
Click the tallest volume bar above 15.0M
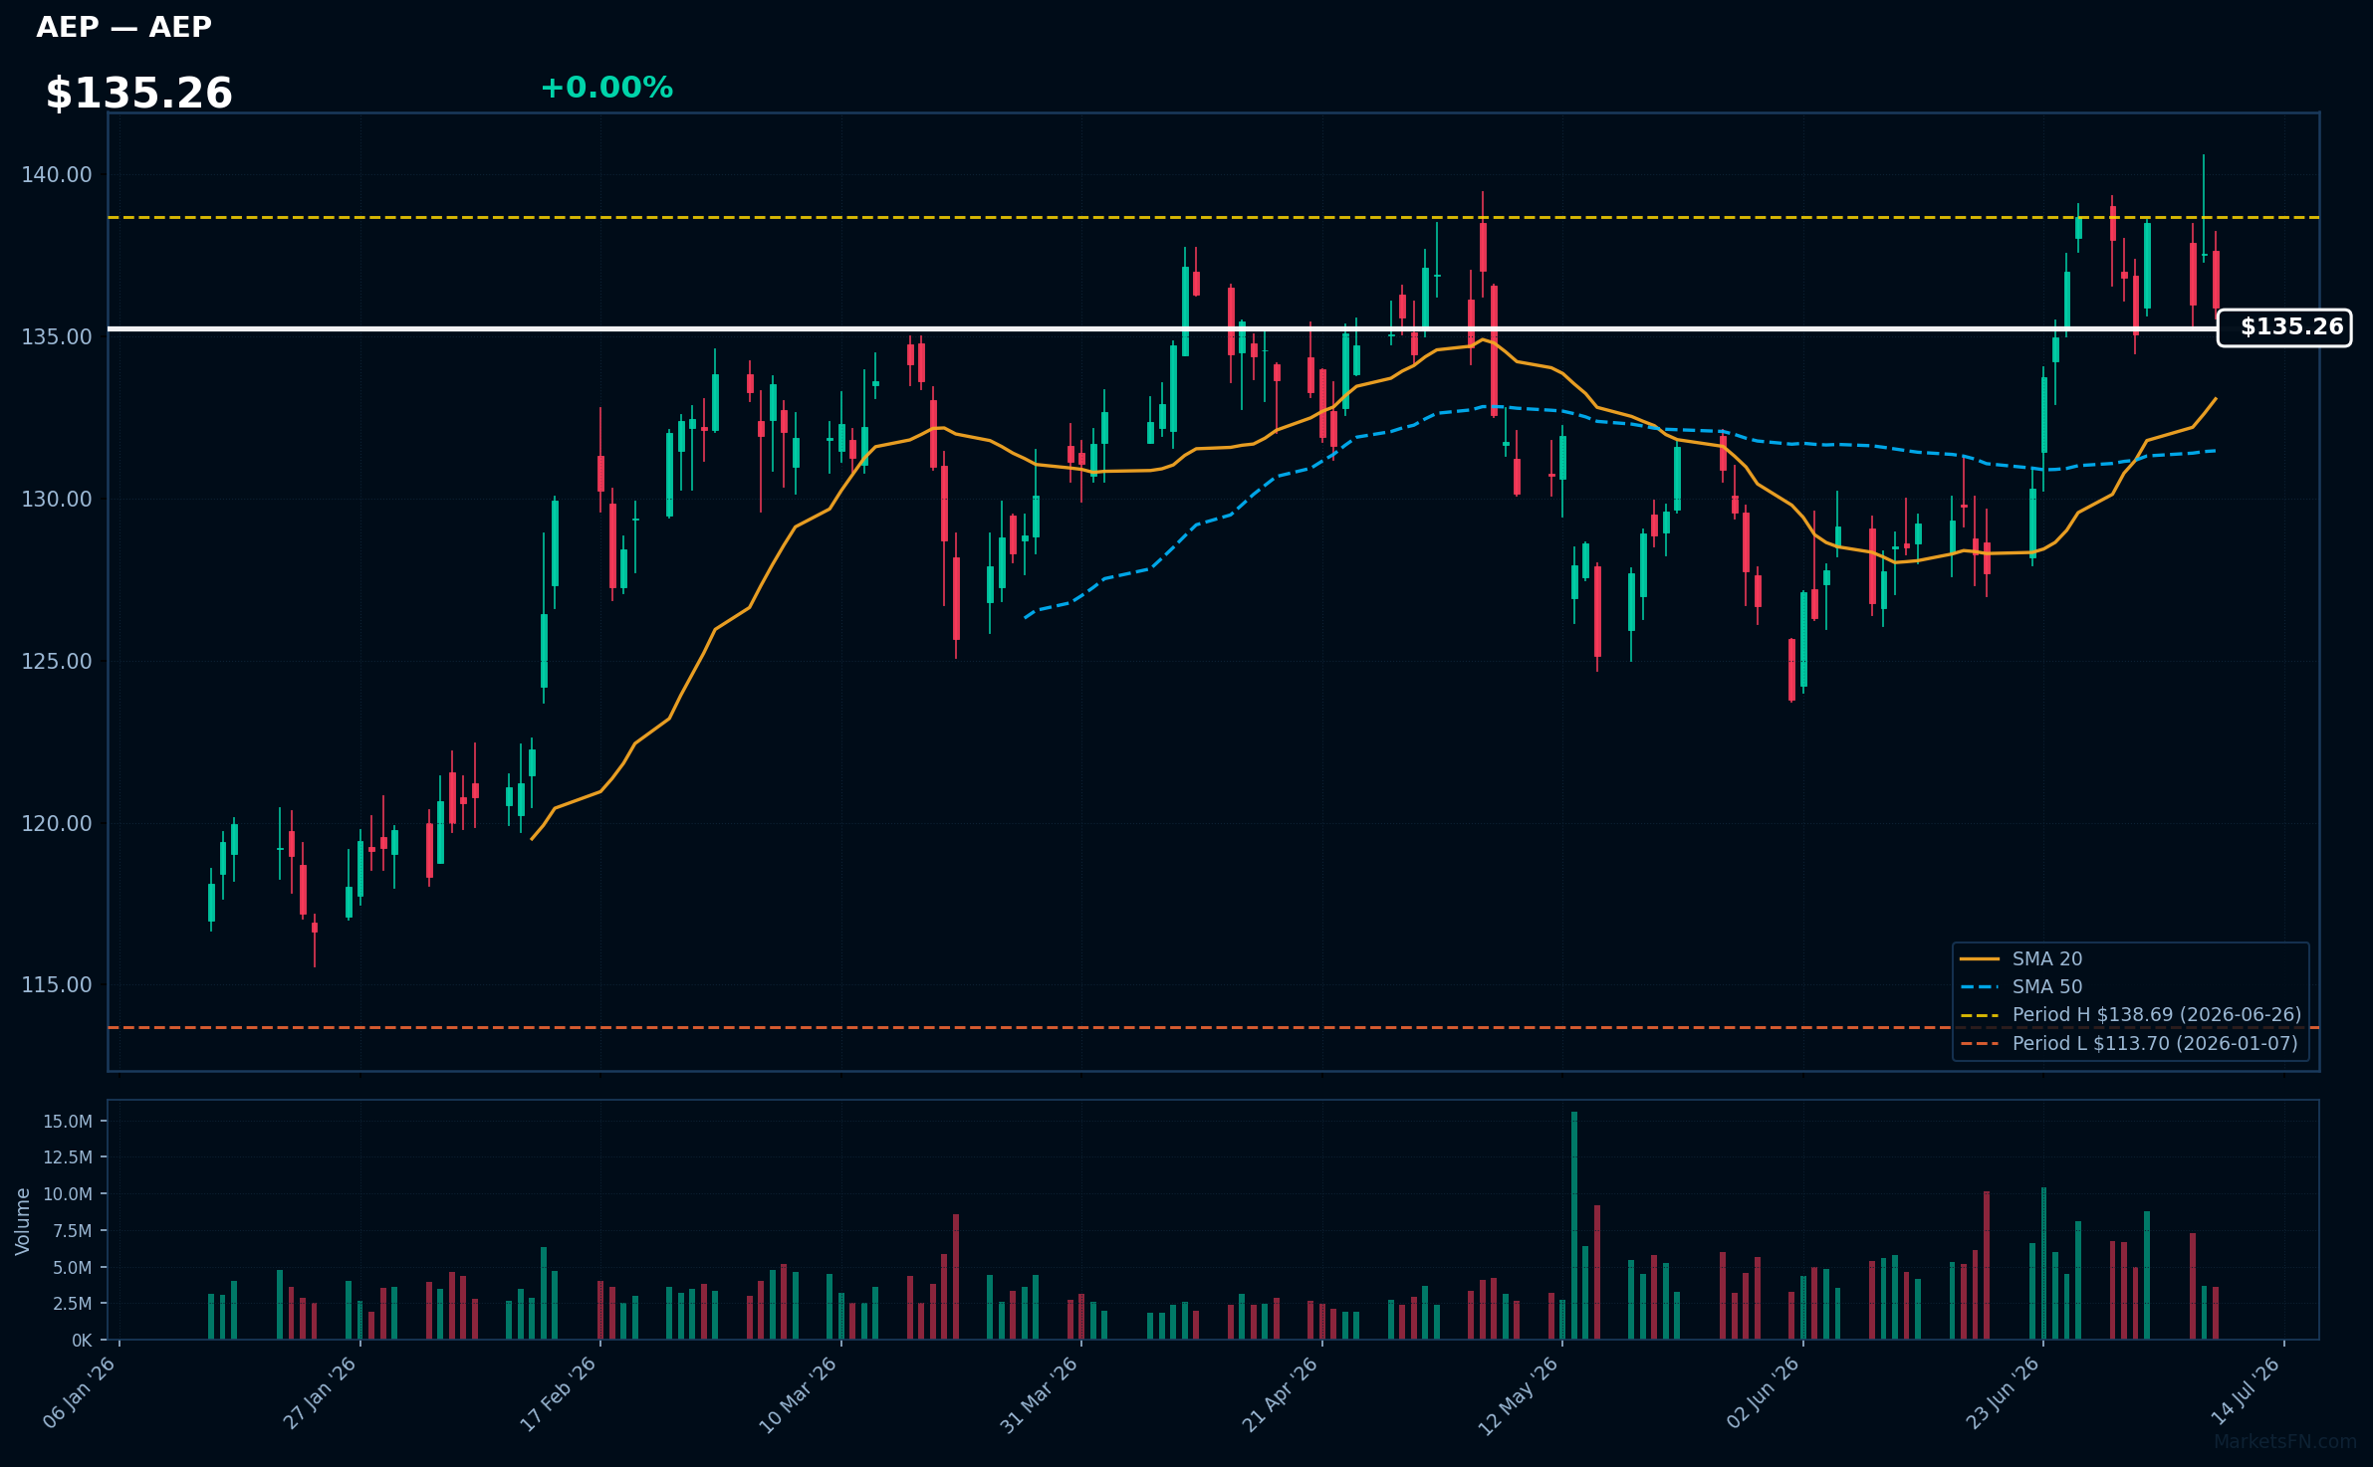pyautogui.click(x=1574, y=1225)
